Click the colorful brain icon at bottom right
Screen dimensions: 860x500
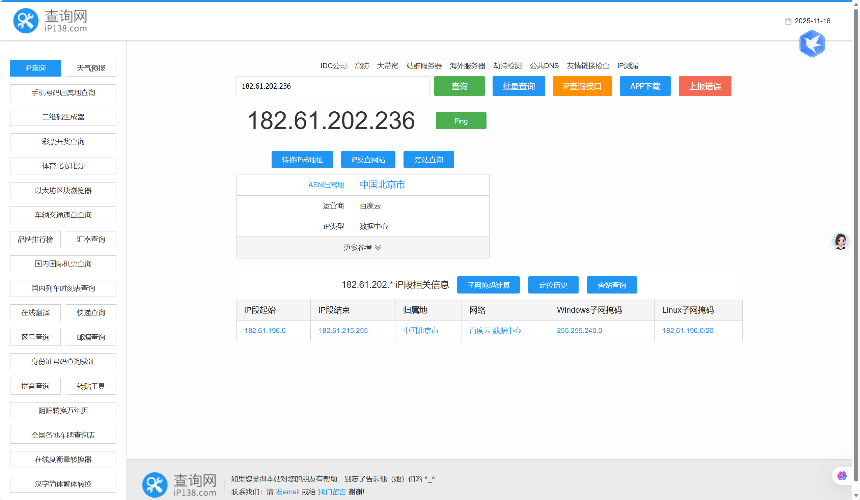click(x=841, y=475)
